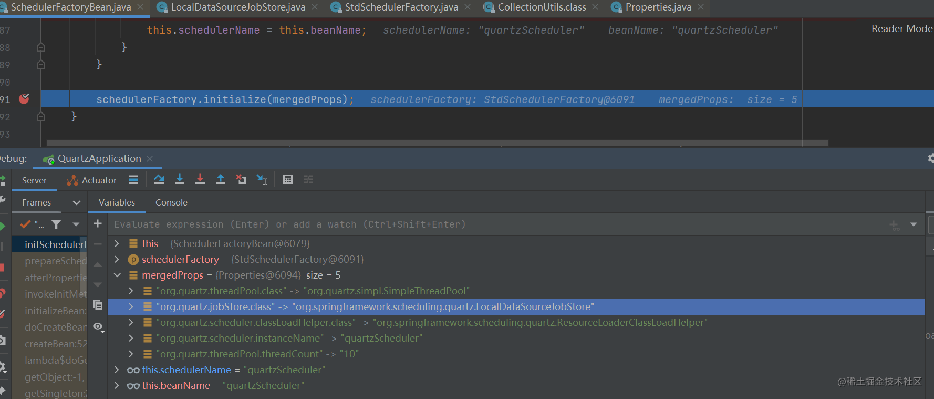Move watch down with the down arrow
The image size is (934, 399).
pyautogui.click(x=98, y=284)
